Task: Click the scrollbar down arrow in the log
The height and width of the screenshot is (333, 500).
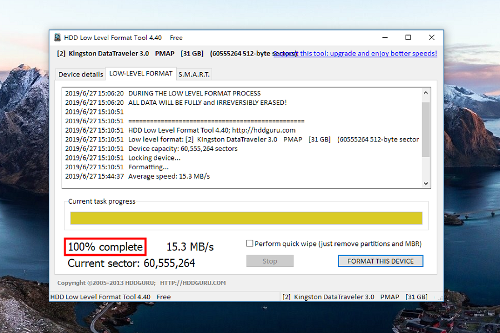Action: pyautogui.click(x=426, y=183)
